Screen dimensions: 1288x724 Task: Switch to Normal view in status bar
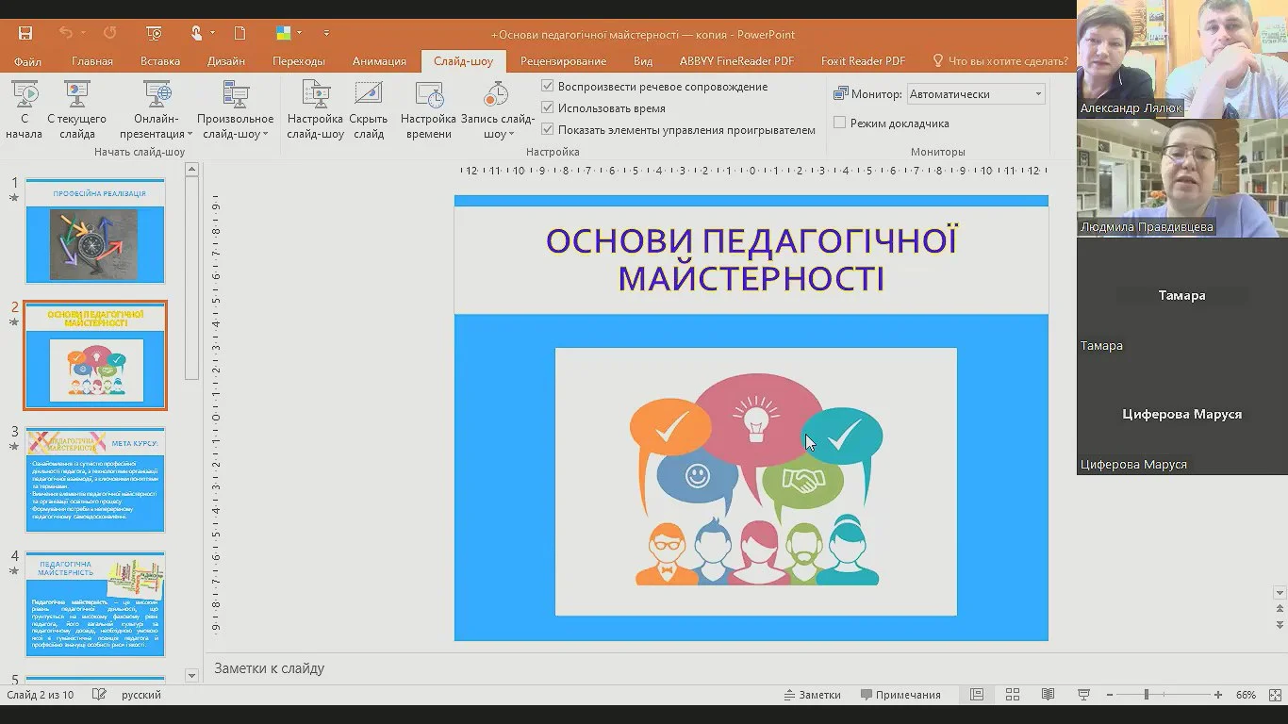click(977, 695)
